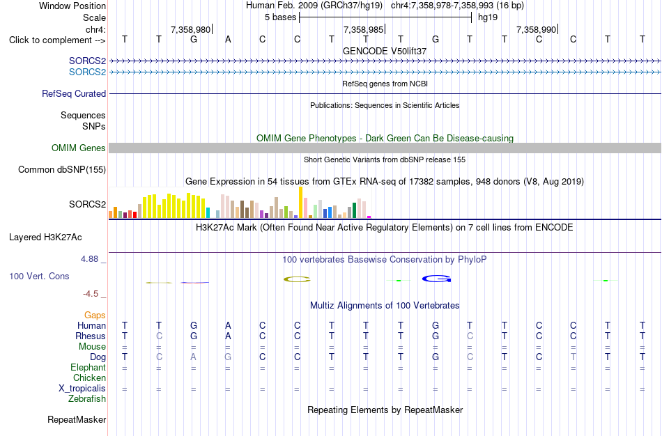The height and width of the screenshot is (436, 662).
Task: Click the Elephant species label
Action: [88, 367]
